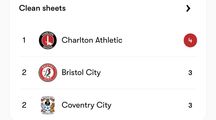The width and height of the screenshot is (216, 120).
Task: Click the Bristol City robin crest
Action: pyautogui.click(x=48, y=73)
